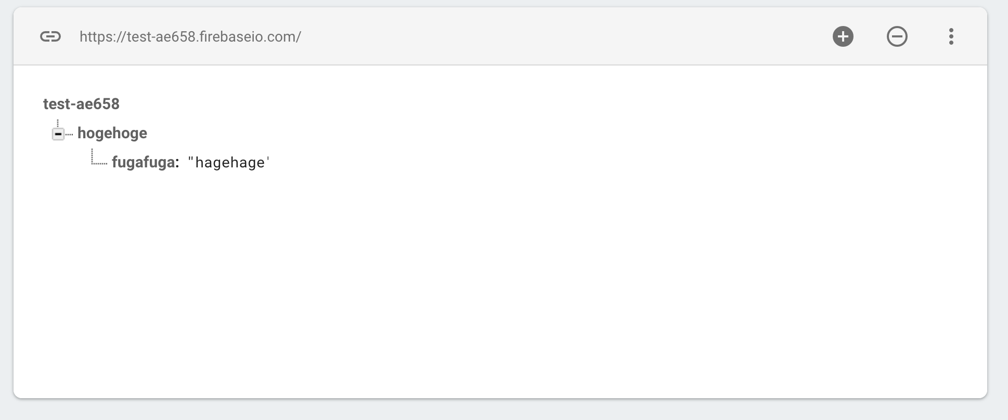Toggle the minus box beside hogehoge
Image resolution: width=1008 pixels, height=420 pixels.
58,134
